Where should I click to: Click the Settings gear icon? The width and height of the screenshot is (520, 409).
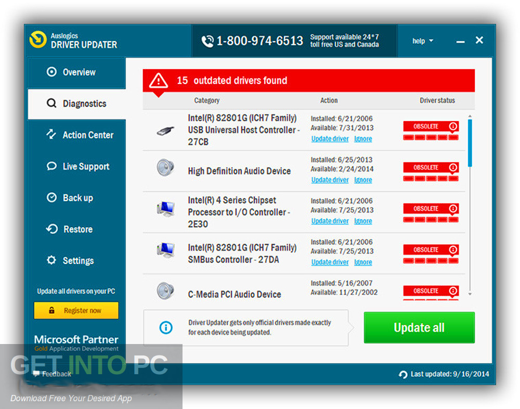(x=51, y=260)
